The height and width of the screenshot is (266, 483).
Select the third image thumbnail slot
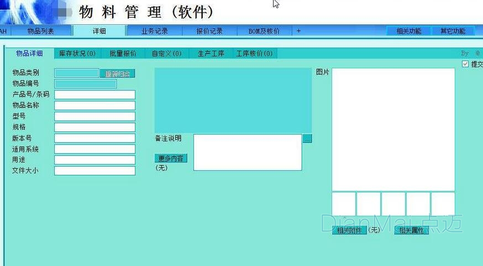click(x=393, y=204)
